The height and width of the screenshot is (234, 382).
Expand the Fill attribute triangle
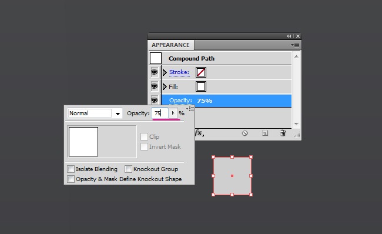(165, 86)
